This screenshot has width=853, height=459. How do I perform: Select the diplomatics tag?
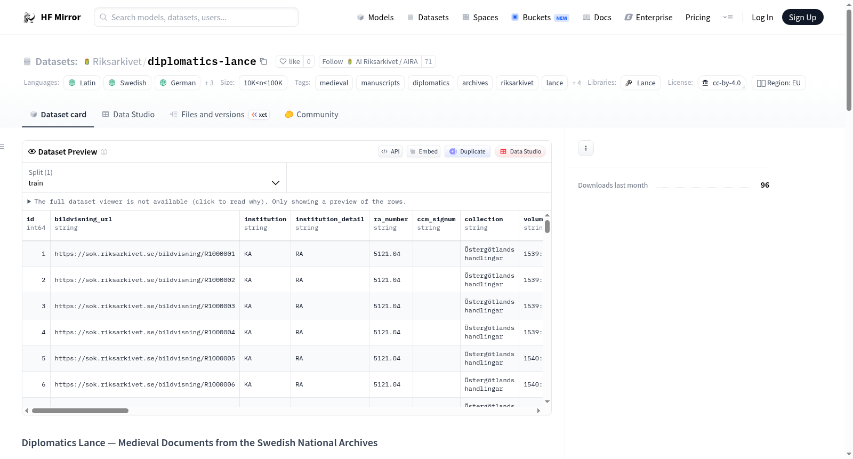tap(431, 83)
